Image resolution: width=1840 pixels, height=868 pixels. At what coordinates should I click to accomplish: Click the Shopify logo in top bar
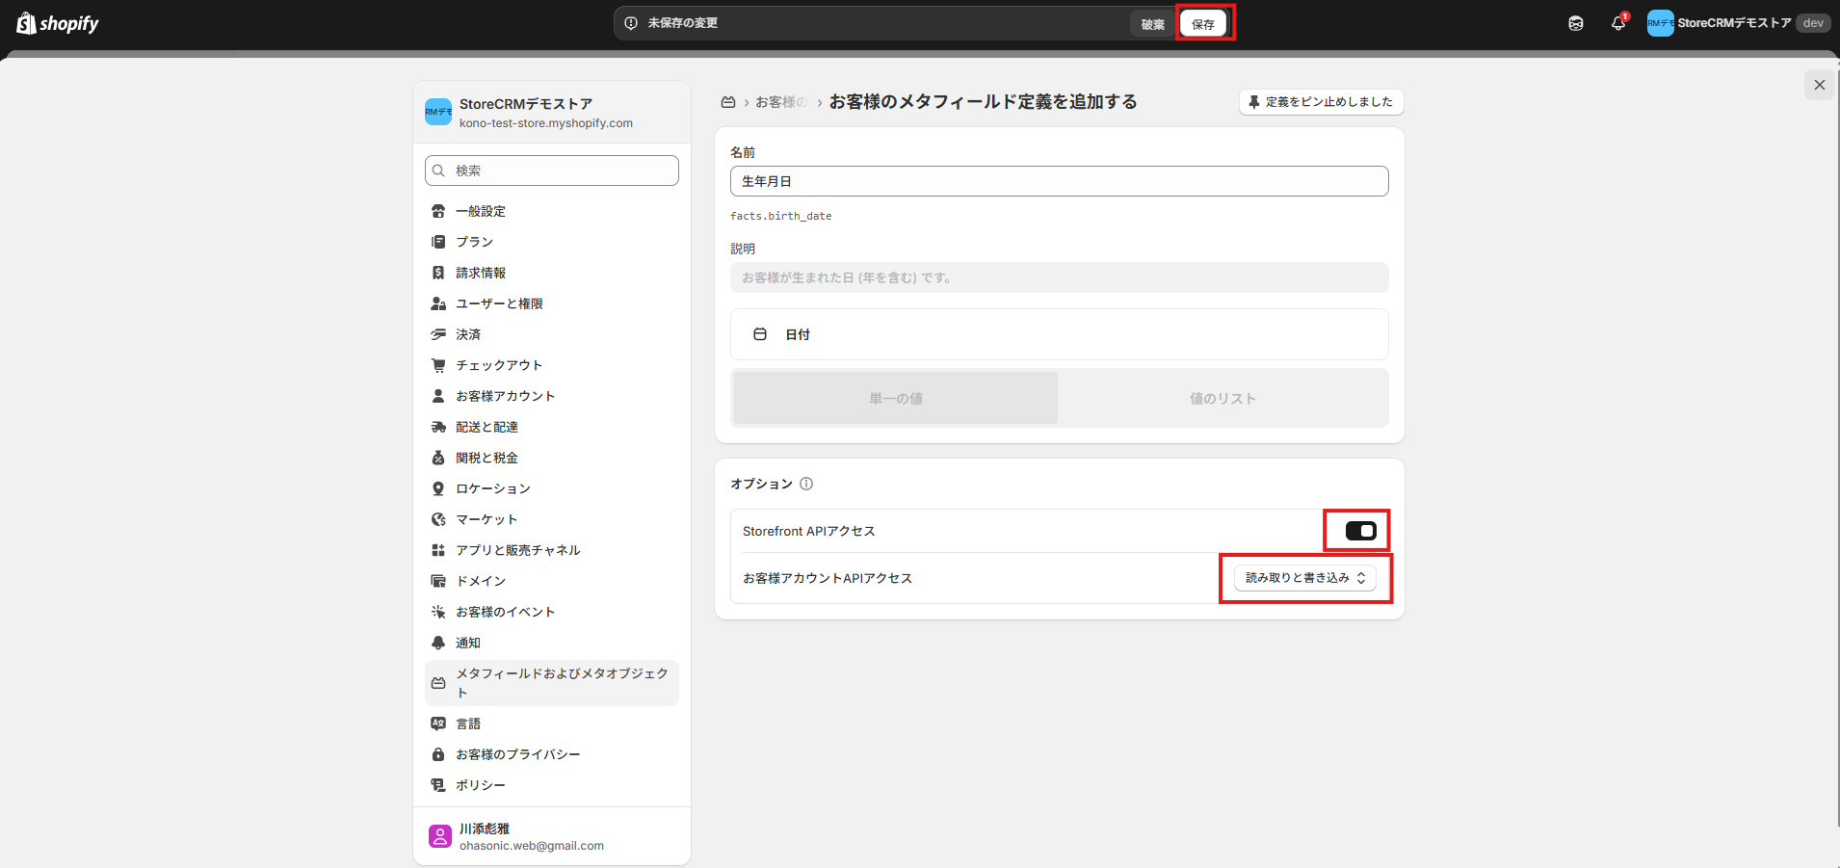[x=58, y=23]
